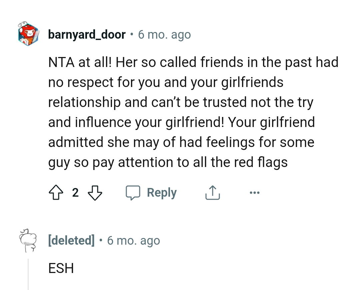Open the overflow menu on barnyard_door's comment
The height and width of the screenshot is (290, 360).
click(255, 192)
